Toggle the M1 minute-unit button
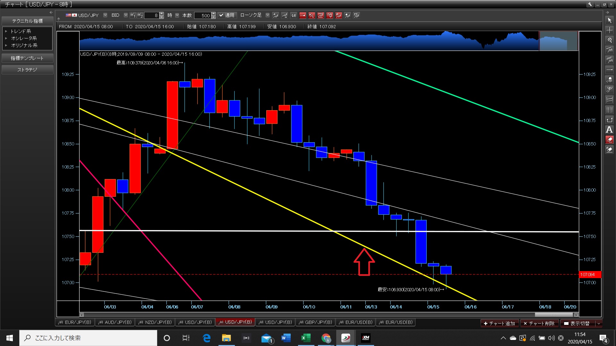 point(133,15)
